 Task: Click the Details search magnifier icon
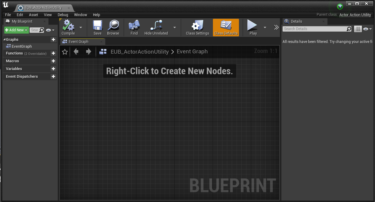tap(349, 29)
